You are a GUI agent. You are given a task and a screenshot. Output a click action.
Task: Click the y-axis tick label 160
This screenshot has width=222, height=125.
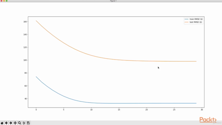click(x=25, y=22)
